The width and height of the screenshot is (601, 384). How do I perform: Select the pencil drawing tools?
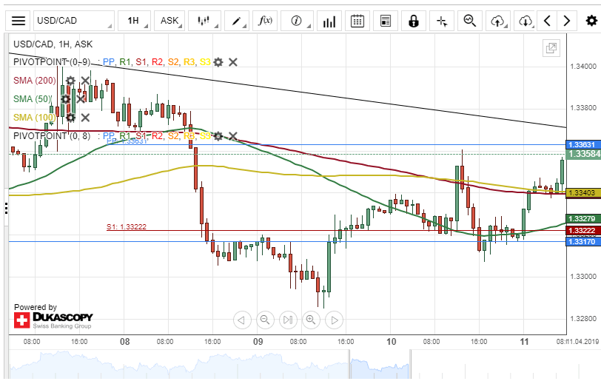[x=237, y=21]
